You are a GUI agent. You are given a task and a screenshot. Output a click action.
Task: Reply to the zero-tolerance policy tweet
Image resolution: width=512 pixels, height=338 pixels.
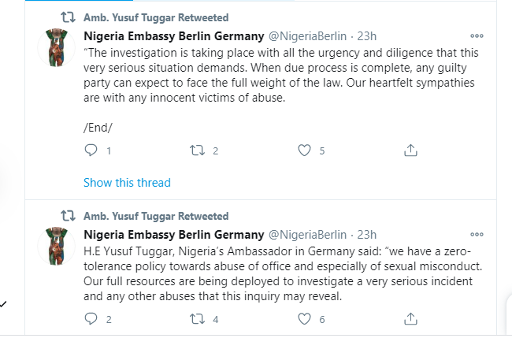91,319
